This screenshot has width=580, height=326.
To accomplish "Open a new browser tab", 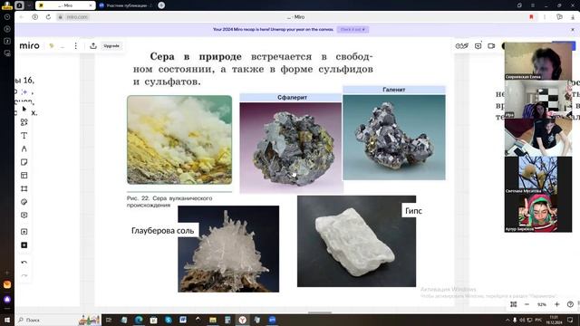I will 161,5.
